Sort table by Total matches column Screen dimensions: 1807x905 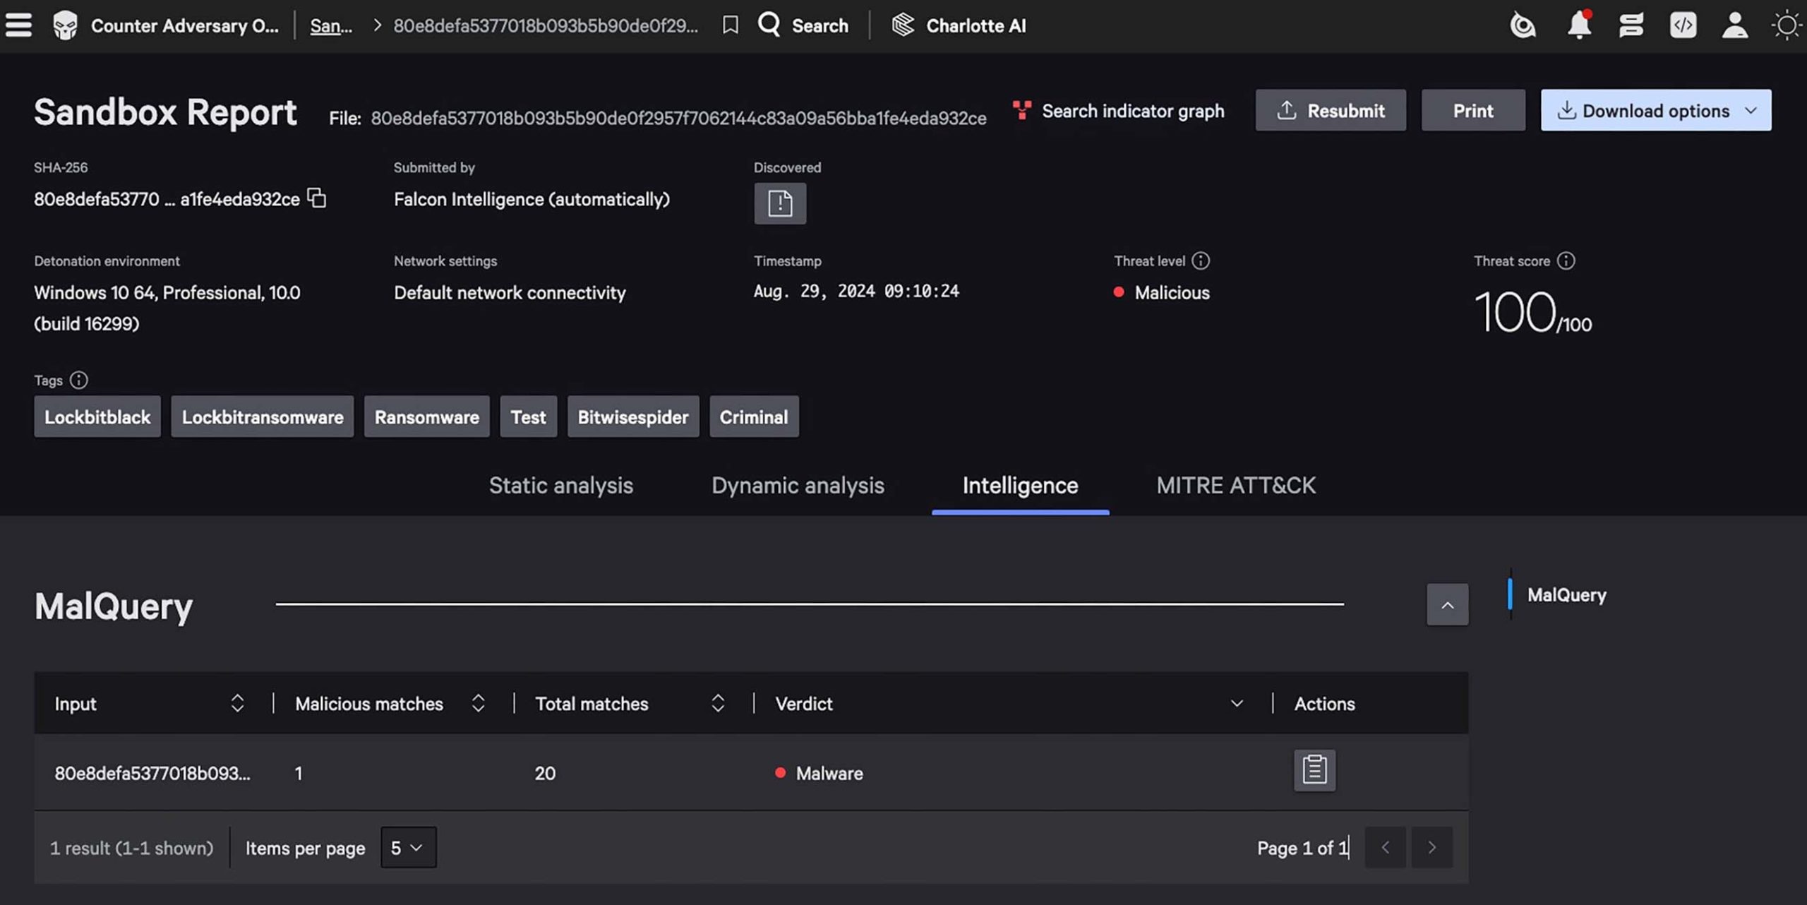tap(718, 703)
